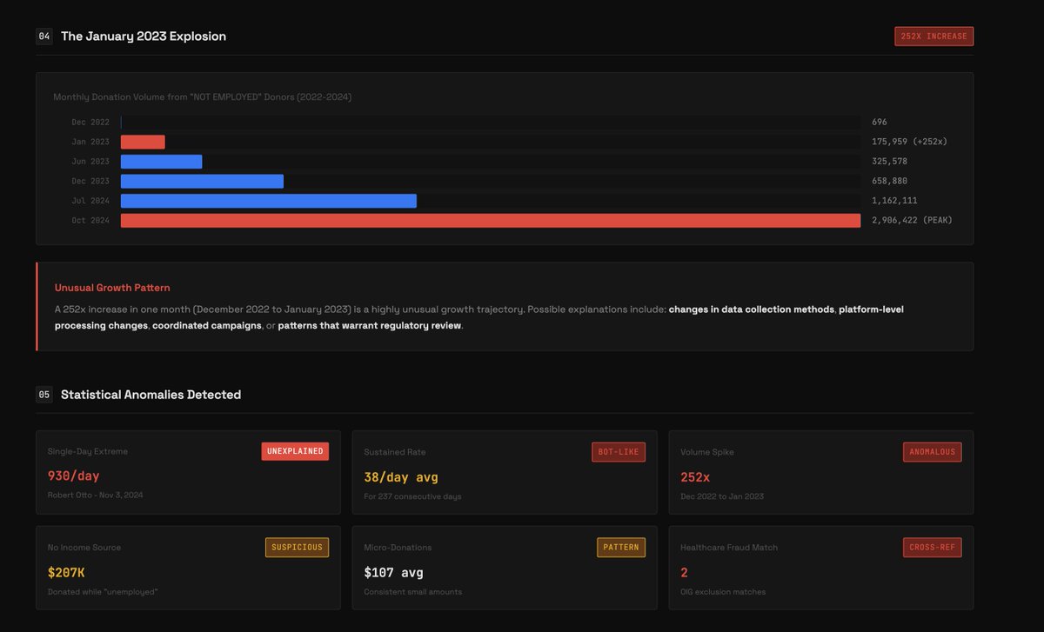The image size is (1044, 632).
Task: Select 'The January 2023 Explosion' heading
Action: [x=144, y=37]
